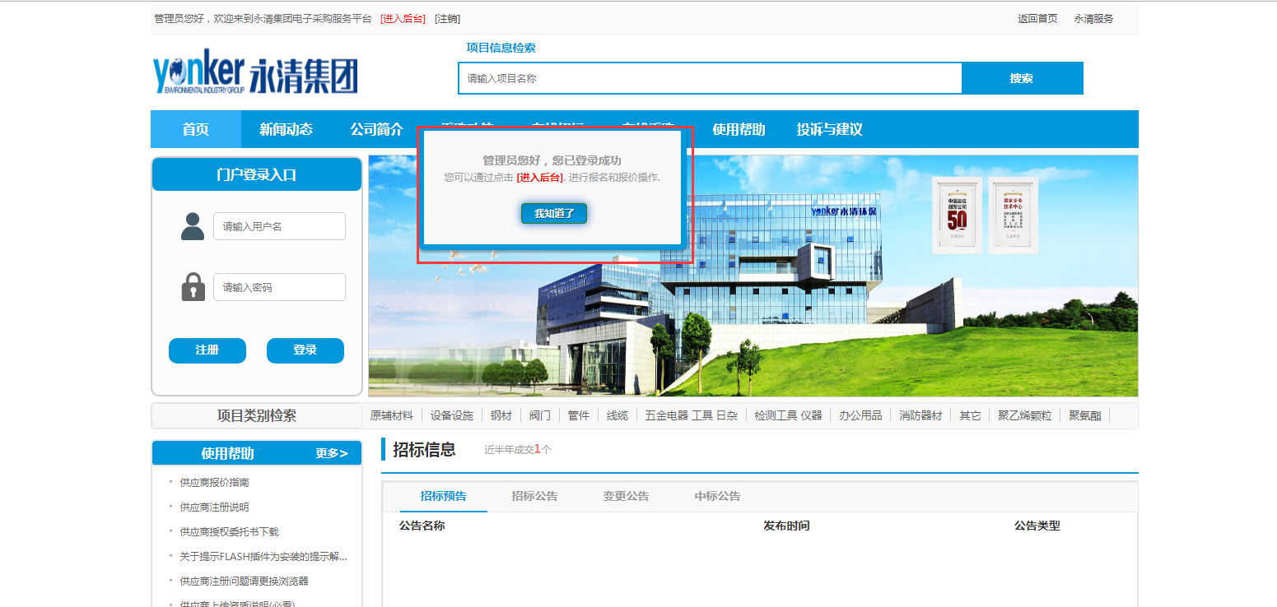1277x607 pixels.
Task: Select the 钢材 project category
Action: pyautogui.click(x=501, y=416)
